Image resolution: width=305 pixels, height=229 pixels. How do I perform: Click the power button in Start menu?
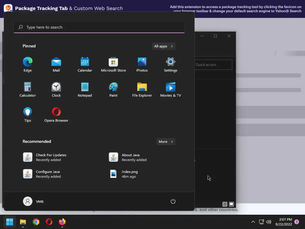[173, 201]
